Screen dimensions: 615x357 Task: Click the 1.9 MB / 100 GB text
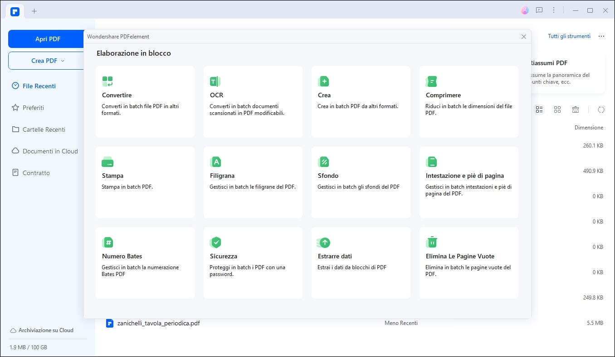[x=28, y=347]
